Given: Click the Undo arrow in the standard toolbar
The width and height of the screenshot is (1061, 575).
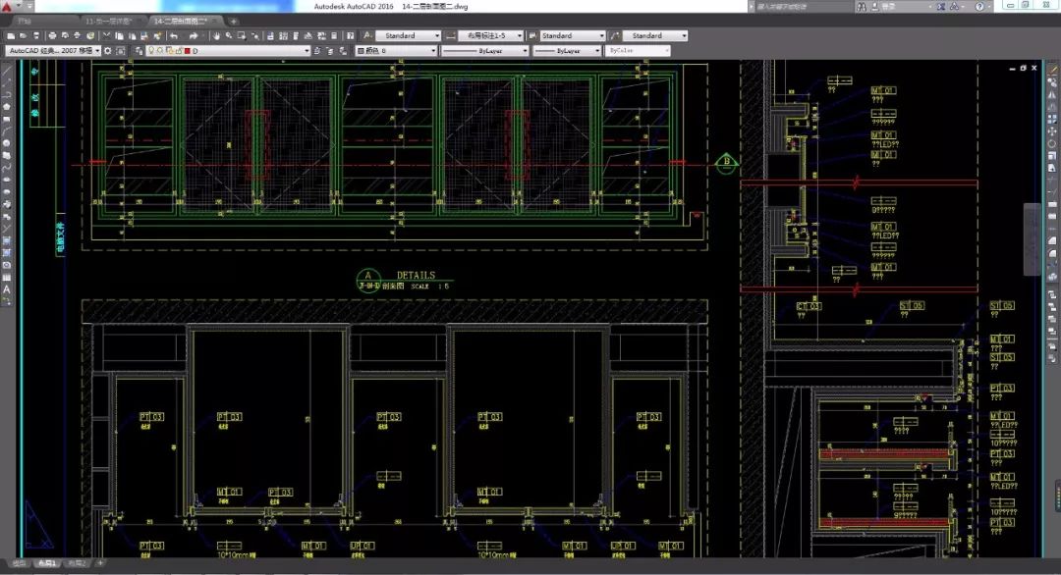Looking at the screenshot, I should pos(175,36).
